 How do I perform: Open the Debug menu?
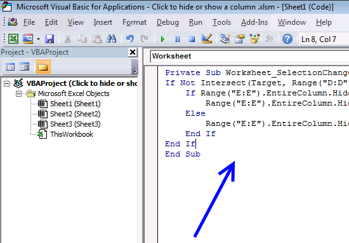168,22
